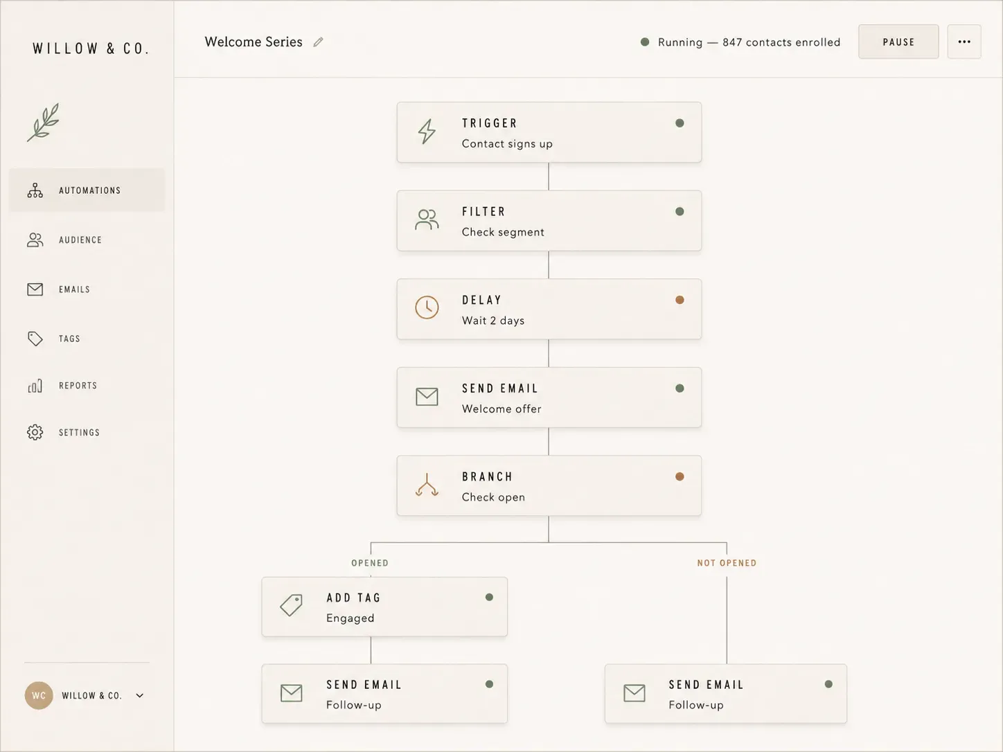Click the 'Wait 2 days' text
This screenshot has height=752, width=1003.
coord(493,321)
